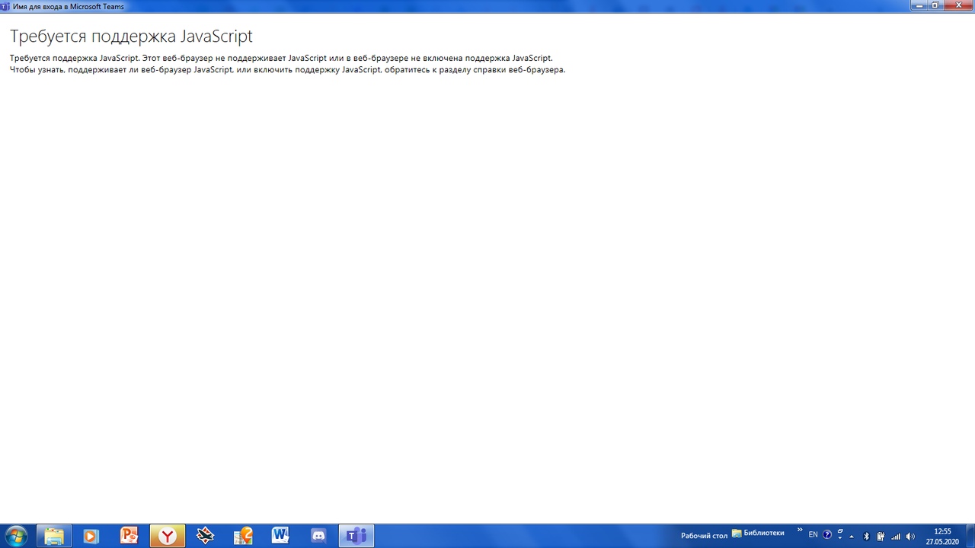Click the Show desktop button
Viewport: 975px width, 548px height.
click(x=970, y=536)
